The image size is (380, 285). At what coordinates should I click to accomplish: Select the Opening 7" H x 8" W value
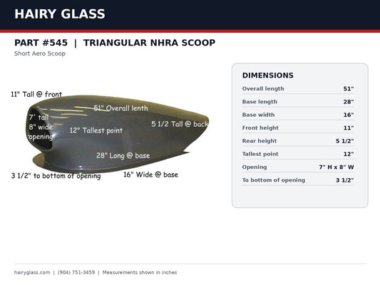[337, 167]
